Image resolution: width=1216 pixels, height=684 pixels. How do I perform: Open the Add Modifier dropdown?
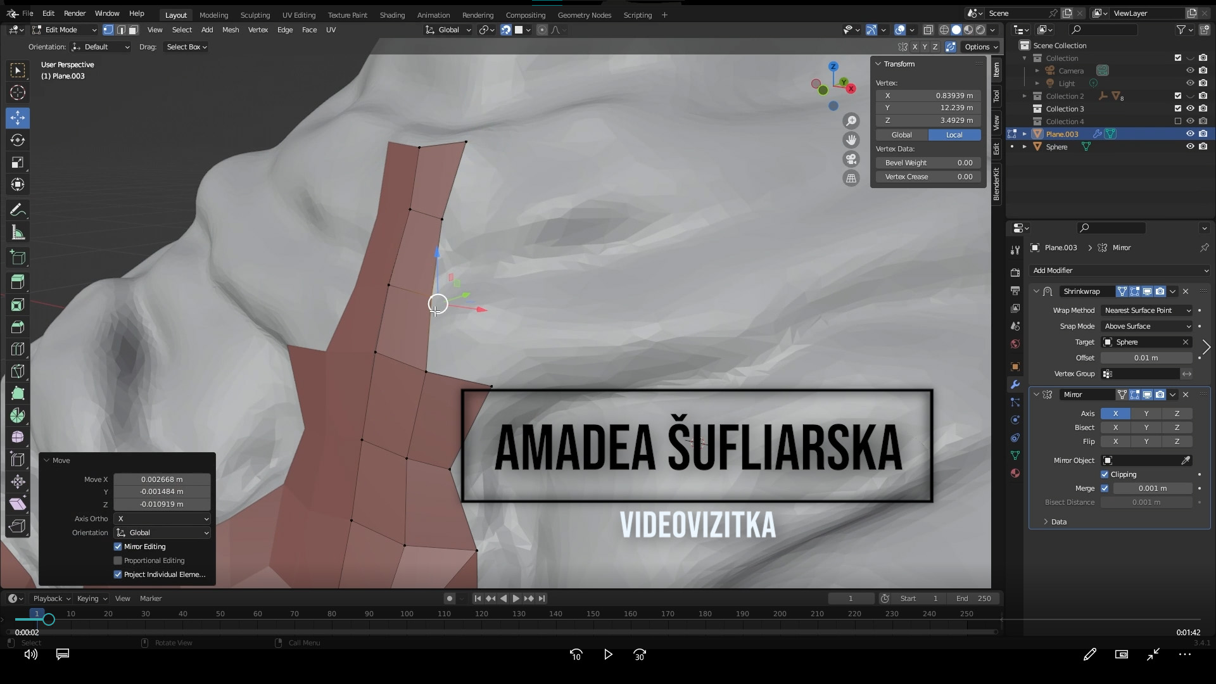click(1119, 270)
